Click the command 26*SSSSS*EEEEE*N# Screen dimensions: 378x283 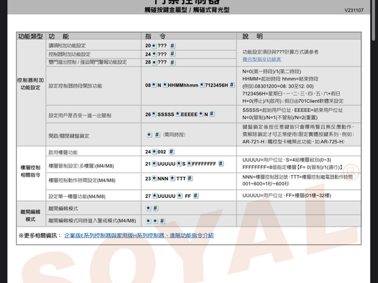tap(180, 114)
